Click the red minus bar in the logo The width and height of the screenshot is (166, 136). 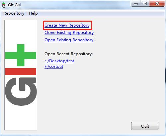(21, 71)
